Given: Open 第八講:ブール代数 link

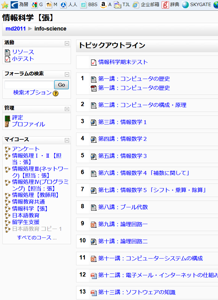Looking at the screenshot, I should click(x=123, y=207).
